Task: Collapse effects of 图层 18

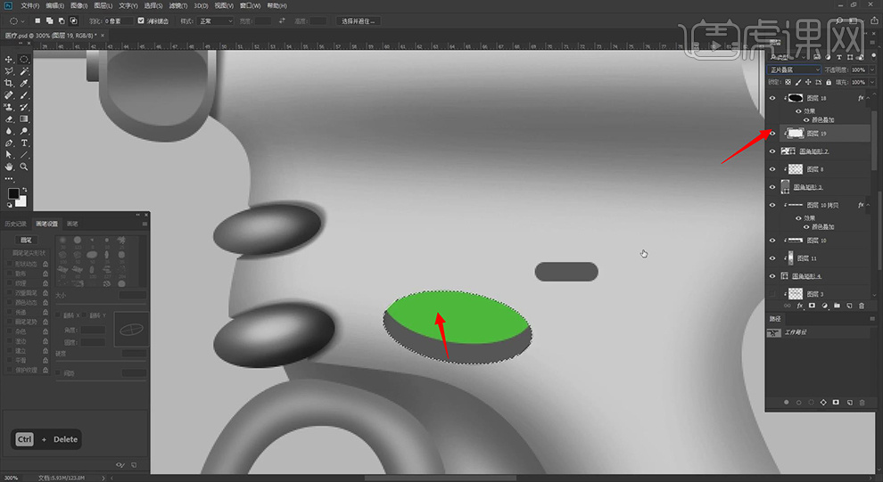Action: point(867,98)
